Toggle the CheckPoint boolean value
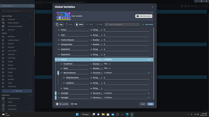The image size is (209, 117). [x=110, y=64]
